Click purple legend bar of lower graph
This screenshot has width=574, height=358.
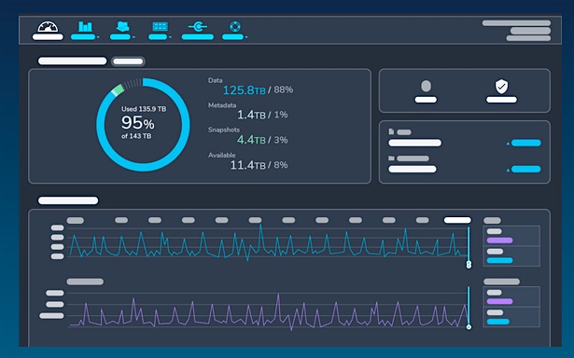point(499,301)
